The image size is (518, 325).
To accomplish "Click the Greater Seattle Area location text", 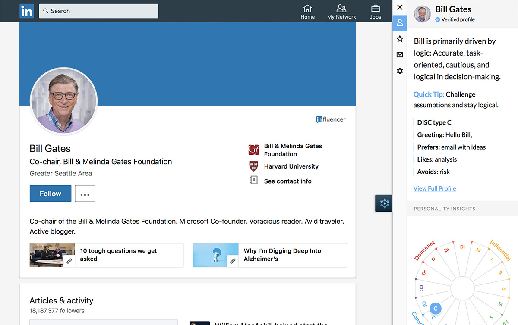I will (x=61, y=173).
